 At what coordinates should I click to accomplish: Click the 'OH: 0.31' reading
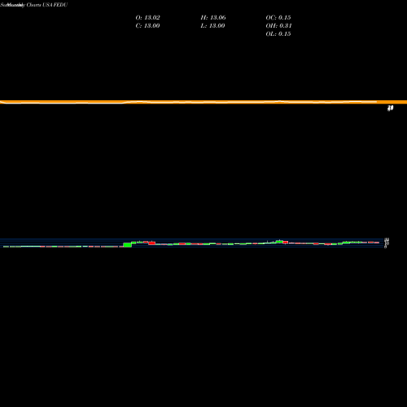point(278,26)
